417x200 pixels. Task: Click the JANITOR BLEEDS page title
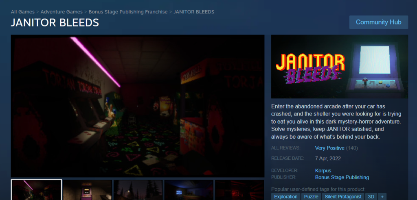tap(55, 23)
